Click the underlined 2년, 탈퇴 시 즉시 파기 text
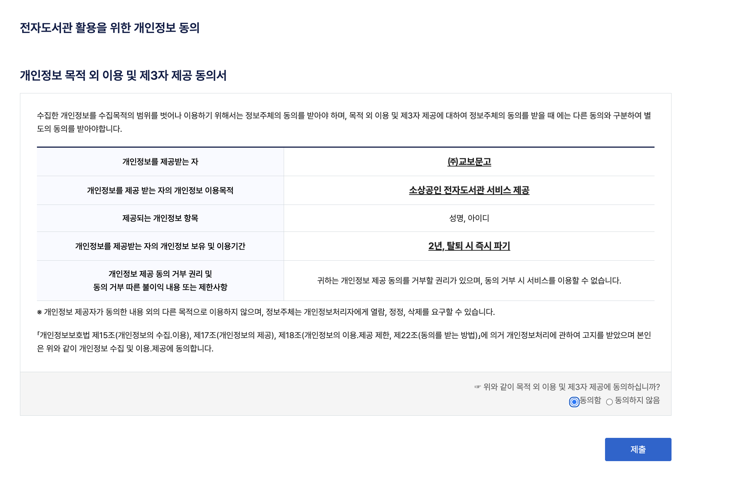Image resolution: width=738 pixels, height=477 pixels. point(469,246)
